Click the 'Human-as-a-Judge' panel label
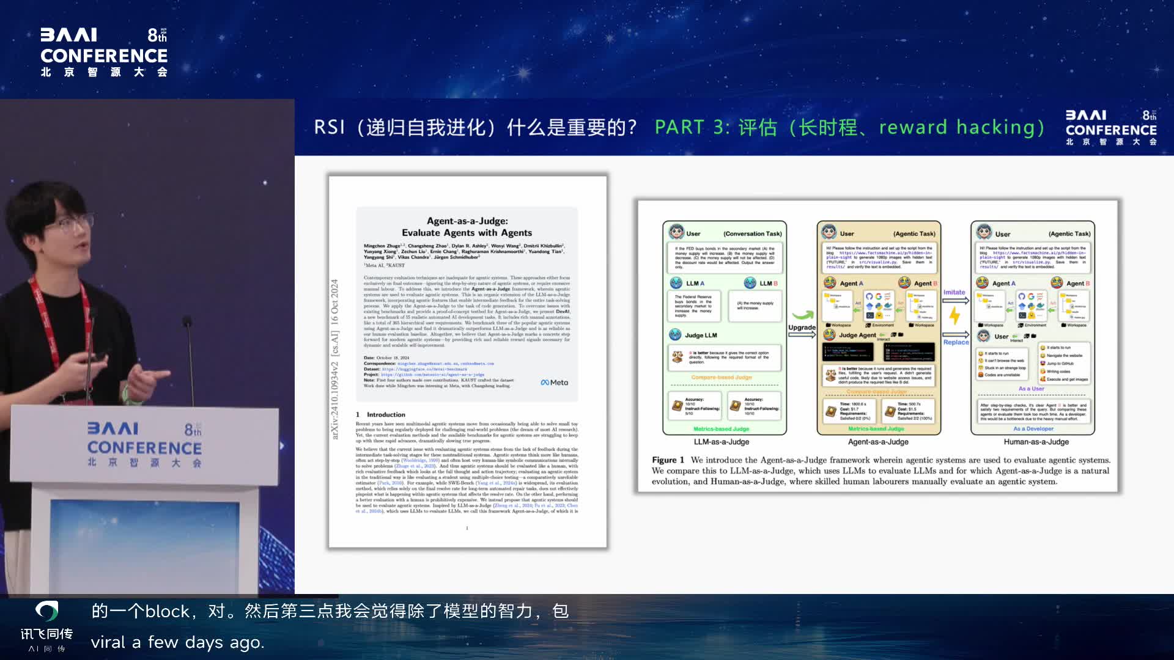 pos(1036,442)
